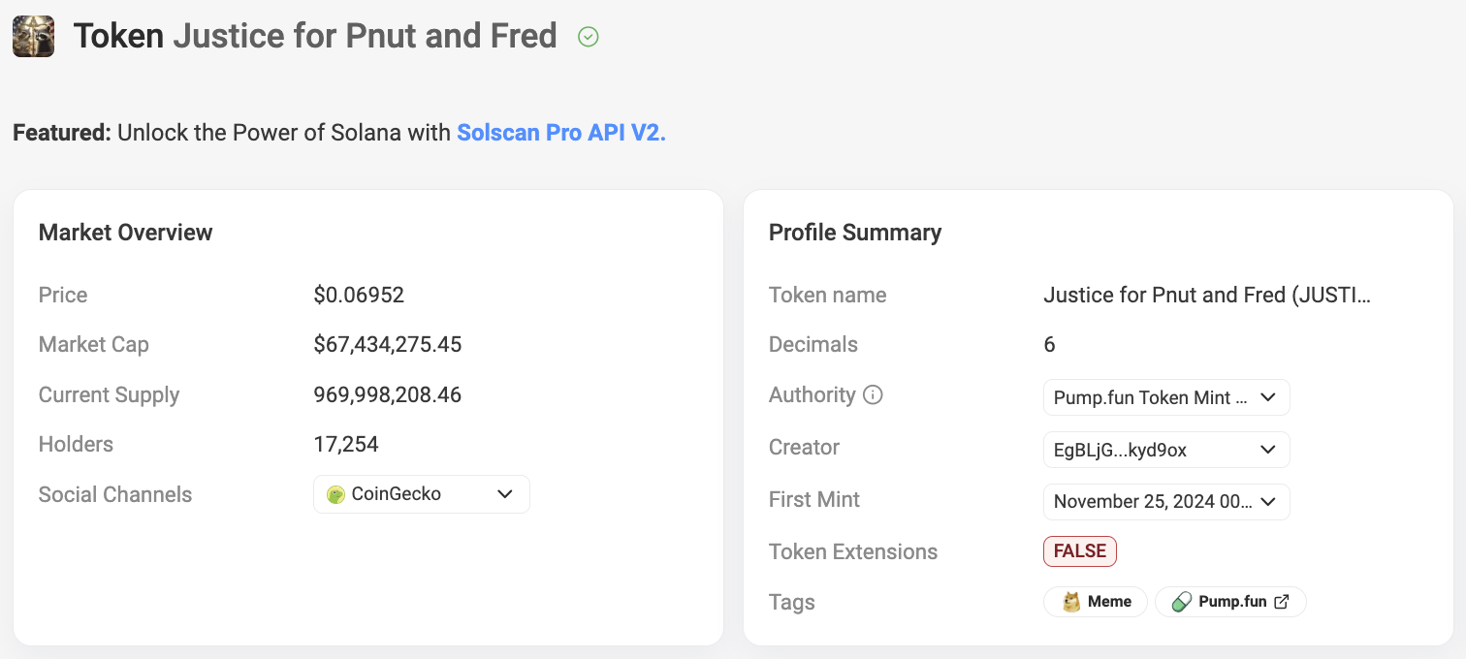Expand the EgBLjG...kyd9ox creator address dropdown

click(1165, 450)
